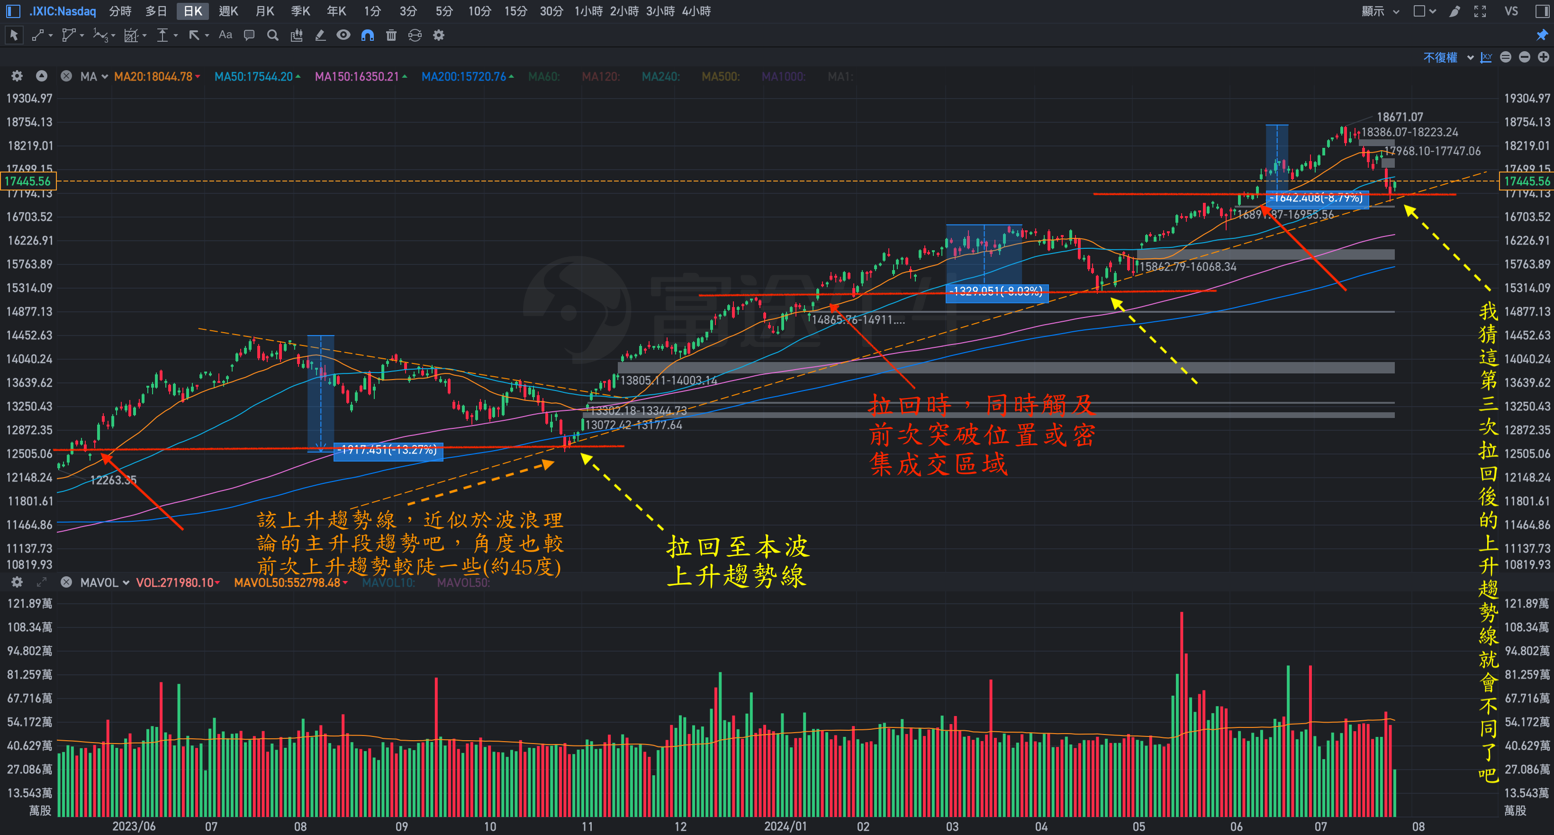
Task: Click the .IXIC:Nasdaq symbol name
Action: [x=63, y=11]
